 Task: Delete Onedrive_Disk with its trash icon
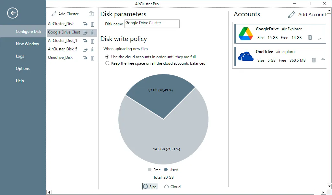(92, 58)
